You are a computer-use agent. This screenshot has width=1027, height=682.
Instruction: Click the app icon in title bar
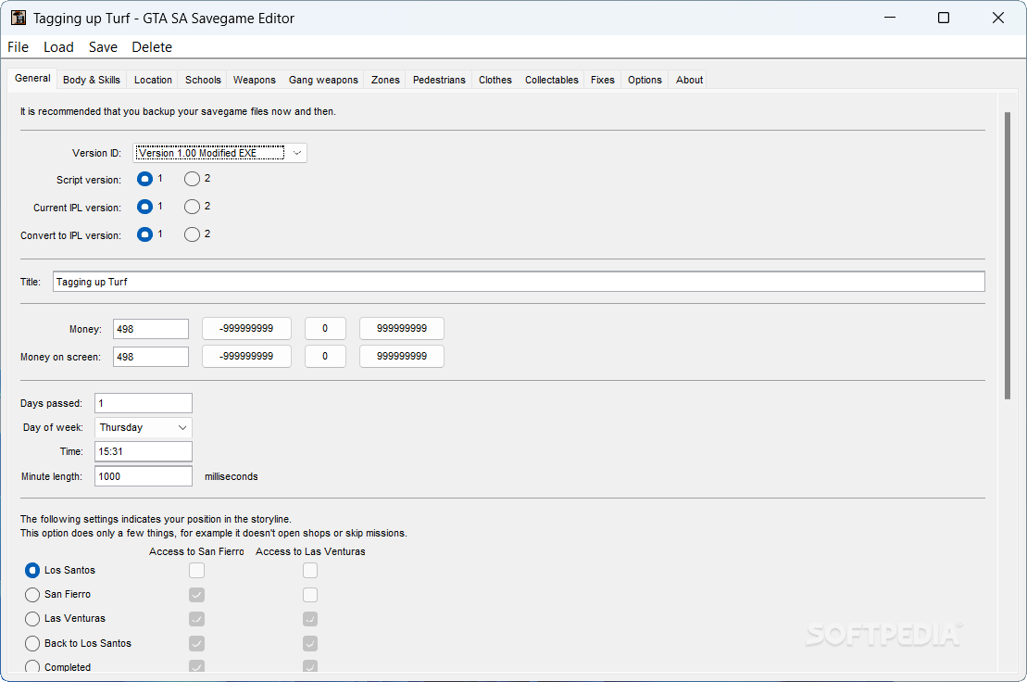pos(19,18)
